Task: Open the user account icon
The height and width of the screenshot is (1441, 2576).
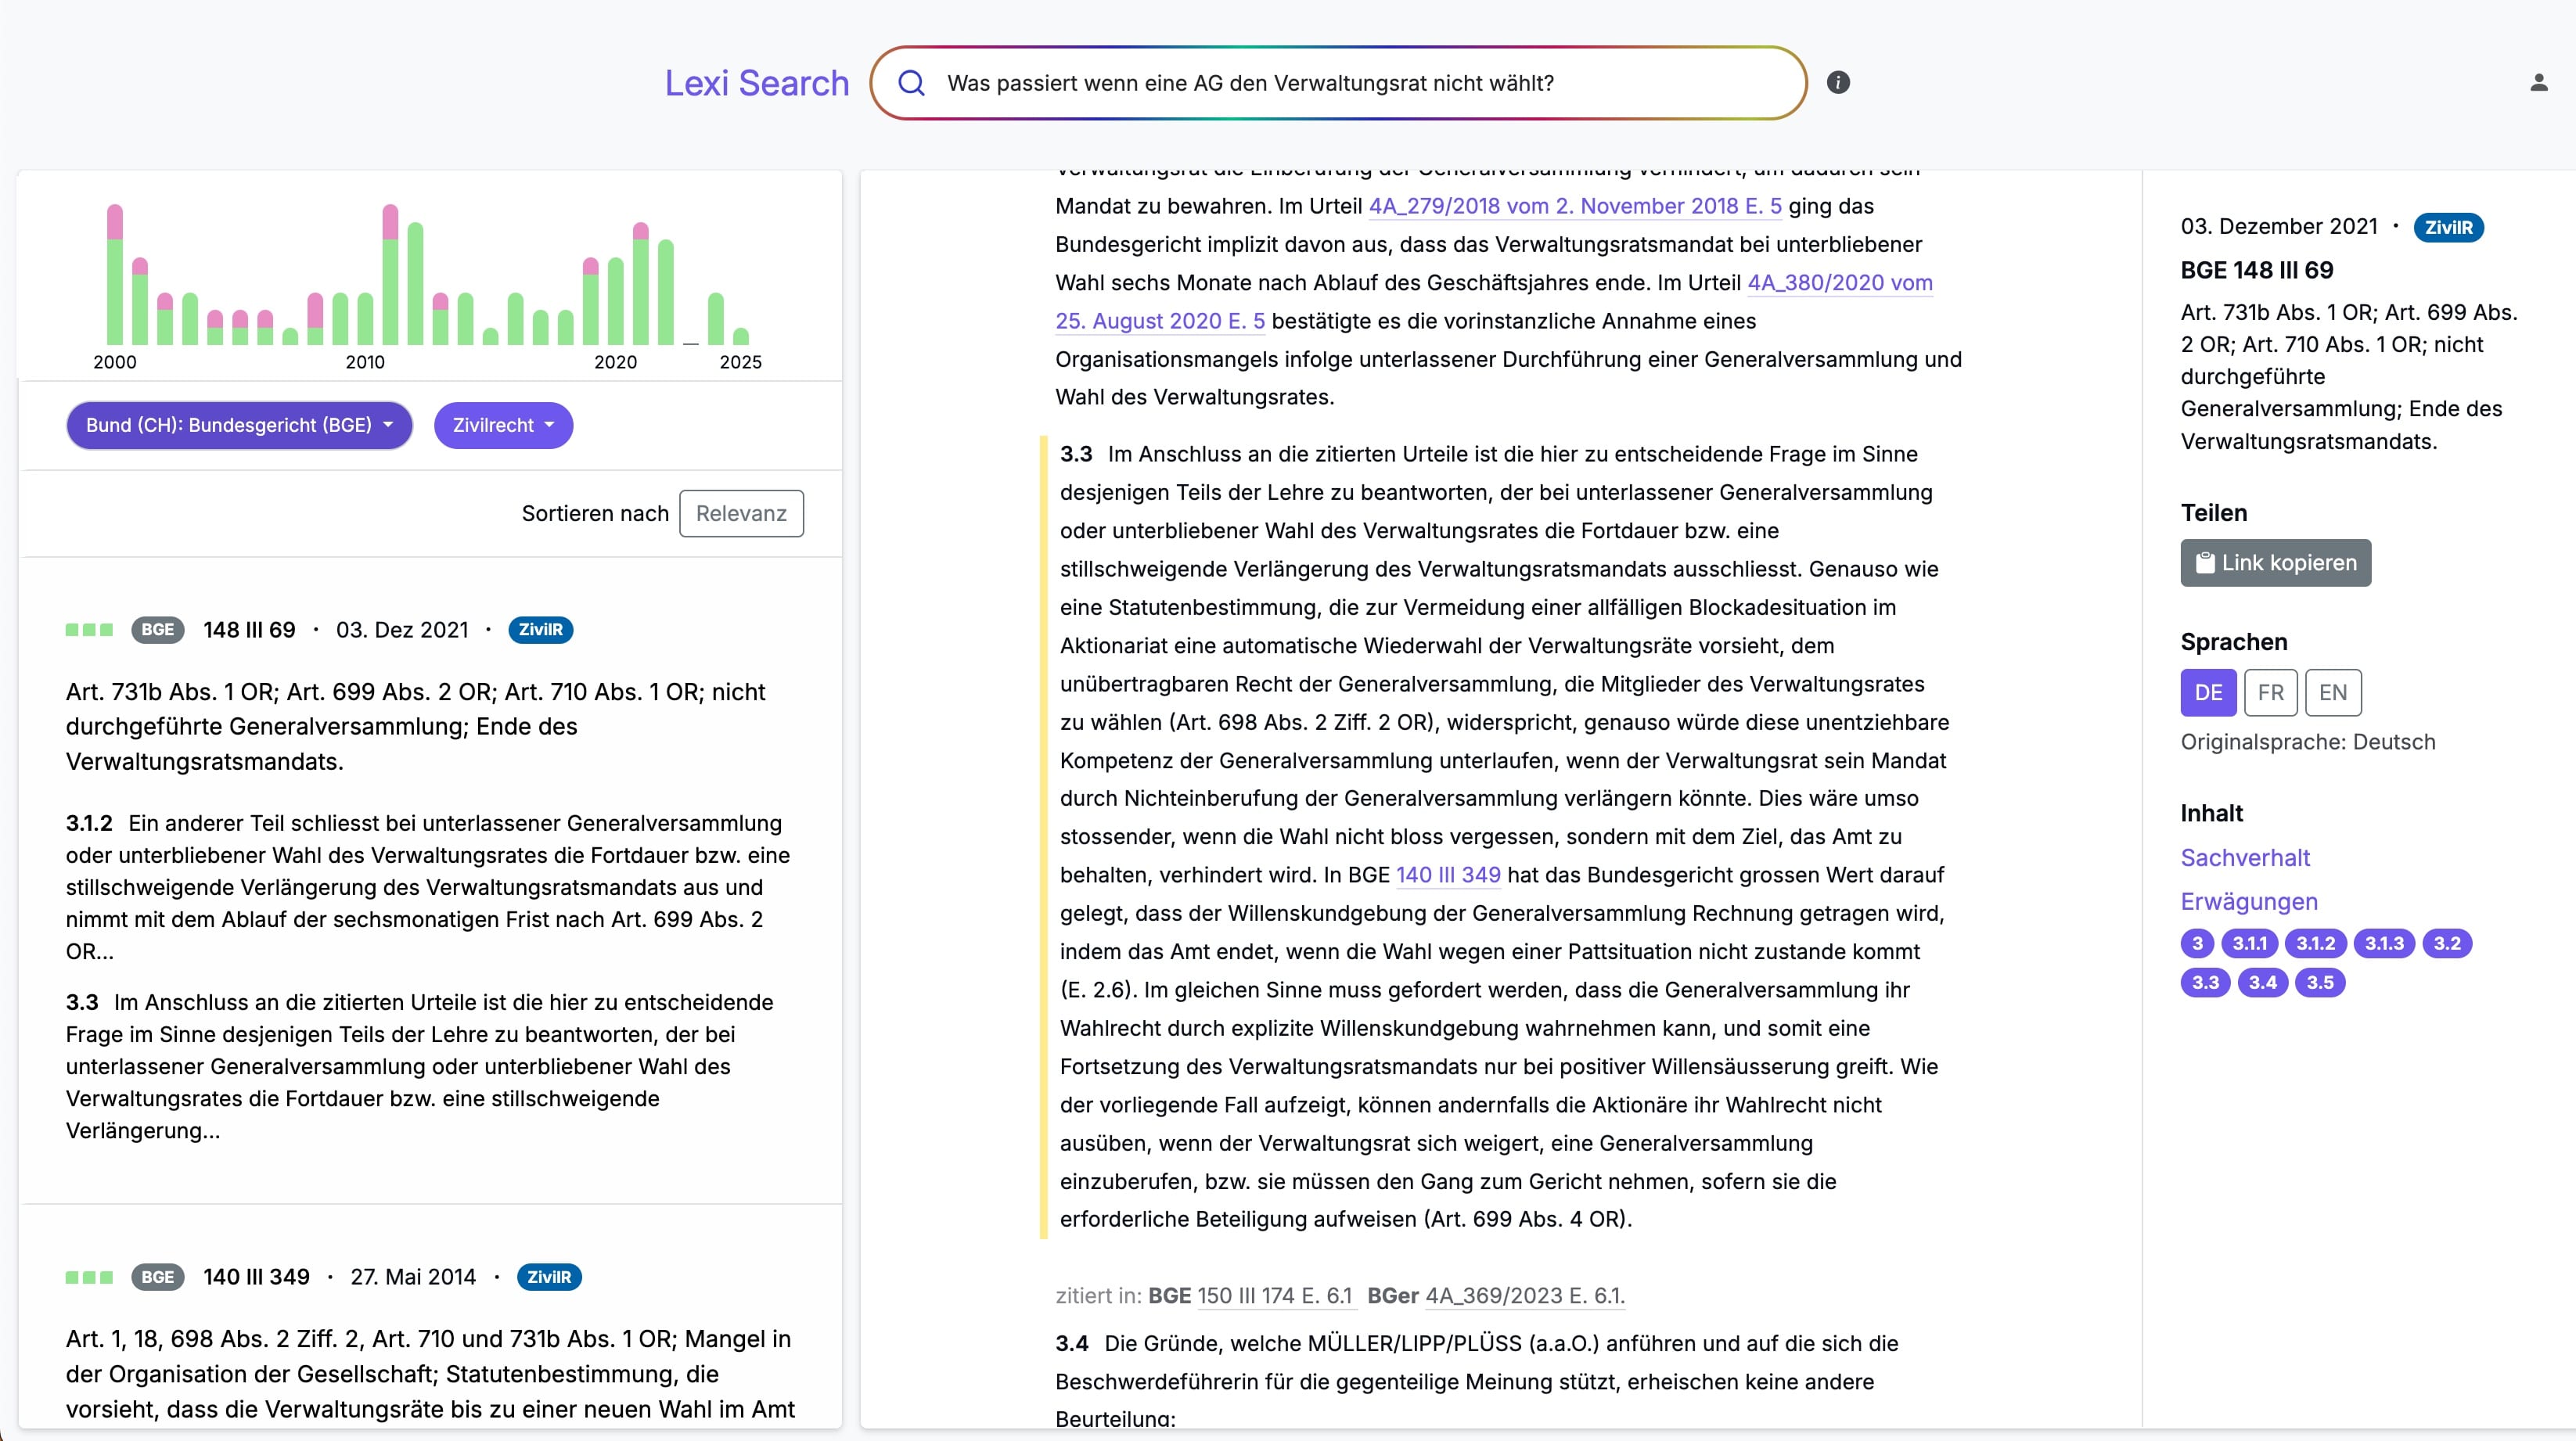Action: click(x=2538, y=83)
